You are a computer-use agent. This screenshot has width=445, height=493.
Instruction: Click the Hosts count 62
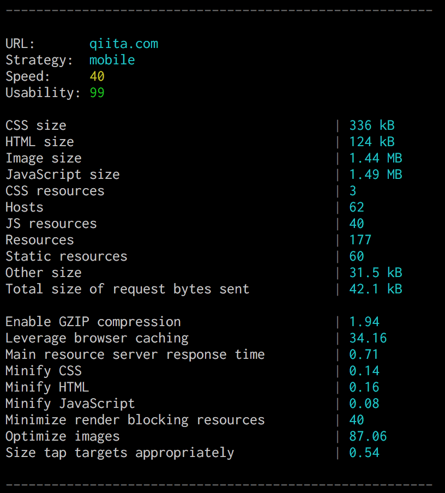click(357, 208)
